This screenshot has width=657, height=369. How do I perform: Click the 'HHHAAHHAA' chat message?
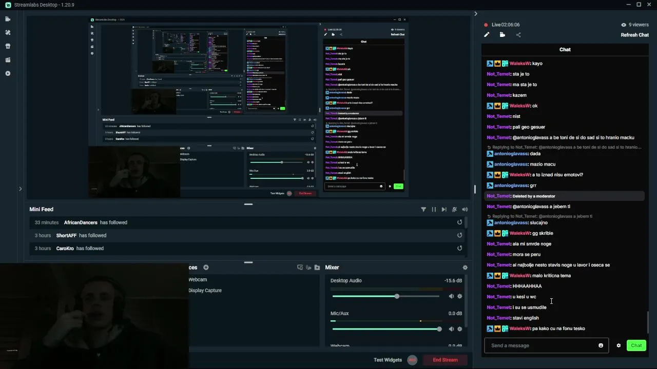(527, 286)
